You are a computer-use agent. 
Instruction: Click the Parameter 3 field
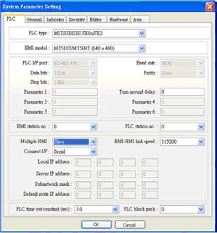click(x=75, y=102)
